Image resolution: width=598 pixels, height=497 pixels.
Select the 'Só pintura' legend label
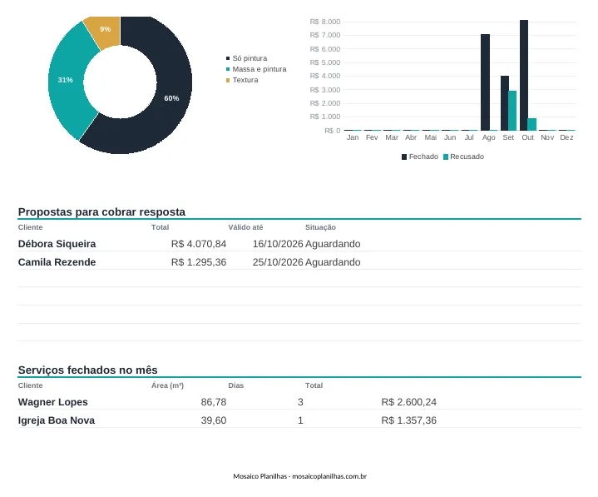pos(250,58)
